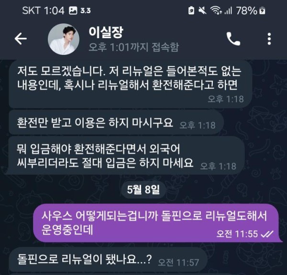Tap the back arrow icon
The height and width of the screenshot is (275, 287).
coord(21,39)
